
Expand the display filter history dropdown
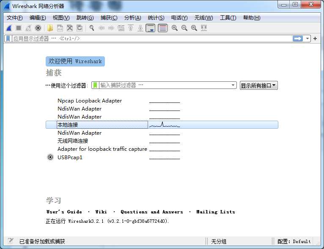pyautogui.click(x=308, y=39)
